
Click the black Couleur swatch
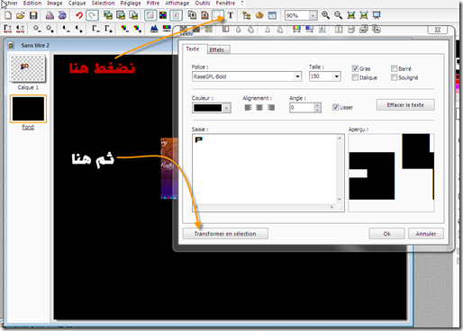click(x=207, y=108)
